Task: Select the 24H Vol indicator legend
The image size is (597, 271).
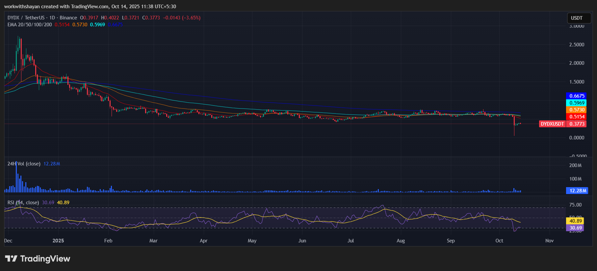Action: point(24,164)
